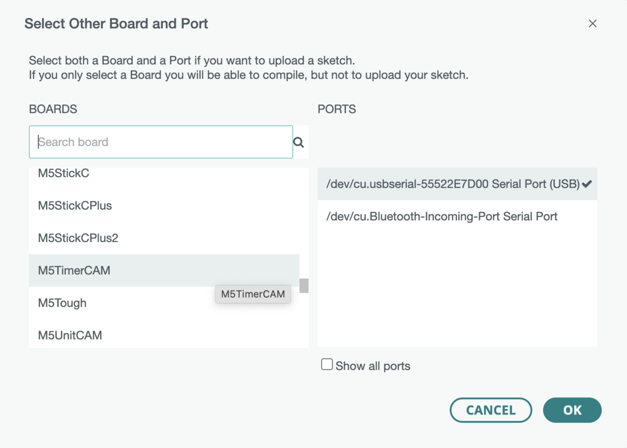The width and height of the screenshot is (627, 448).
Task: Click the boards list scrollbar thumb
Action: [x=304, y=286]
